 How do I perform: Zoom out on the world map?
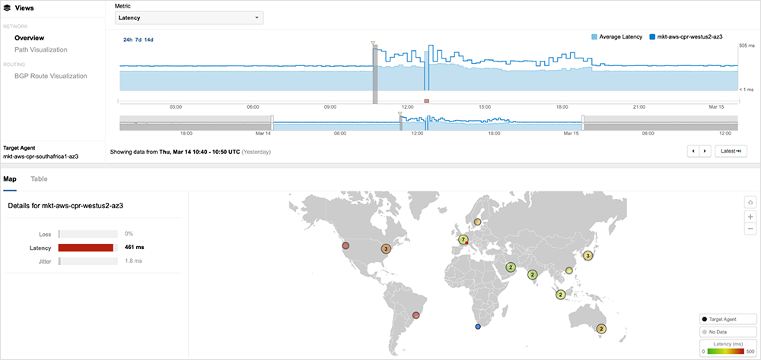(750, 229)
